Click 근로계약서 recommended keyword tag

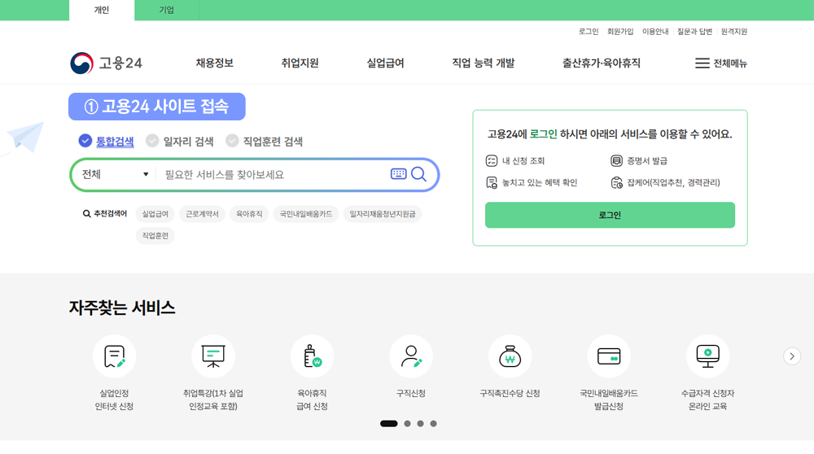[x=202, y=214]
